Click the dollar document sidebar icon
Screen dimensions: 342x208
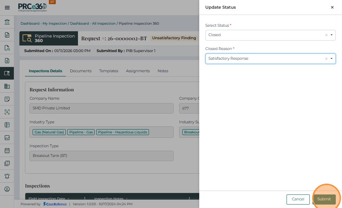point(7,61)
